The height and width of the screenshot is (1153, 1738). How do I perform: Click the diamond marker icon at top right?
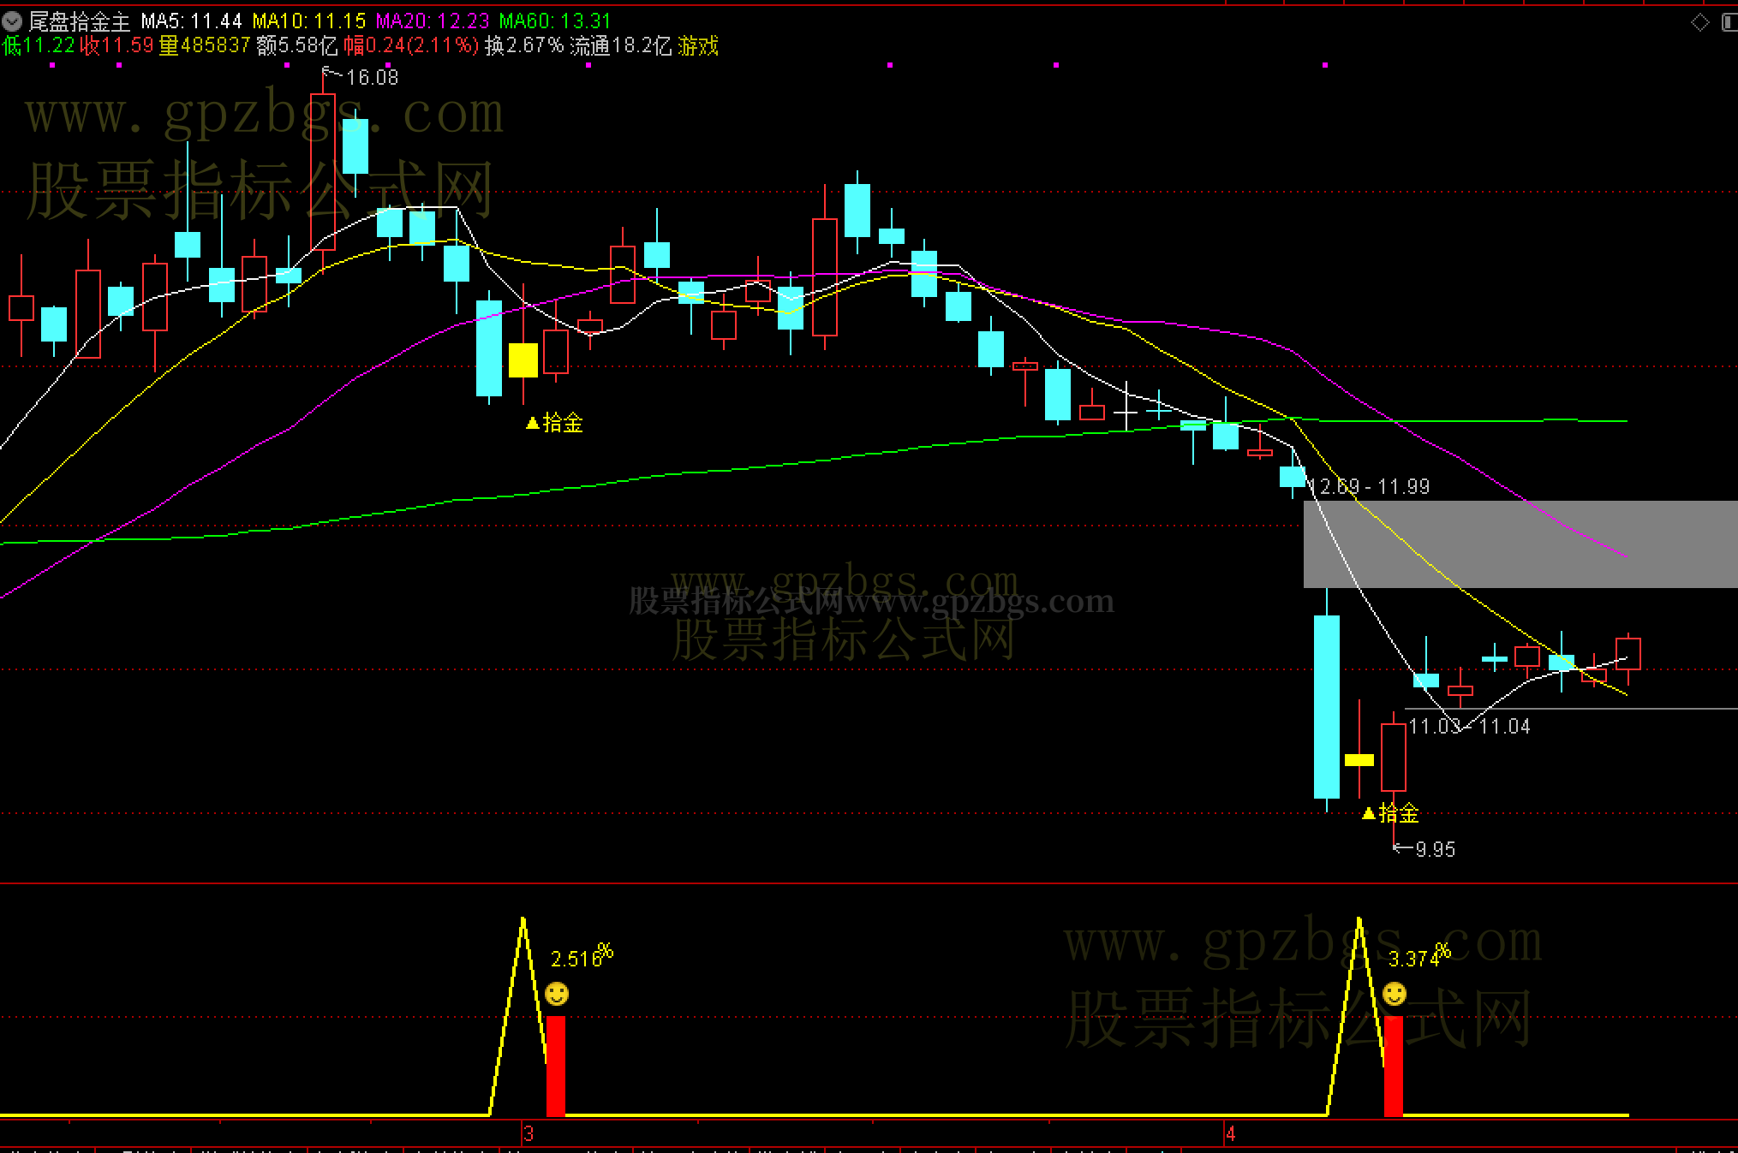[1700, 22]
